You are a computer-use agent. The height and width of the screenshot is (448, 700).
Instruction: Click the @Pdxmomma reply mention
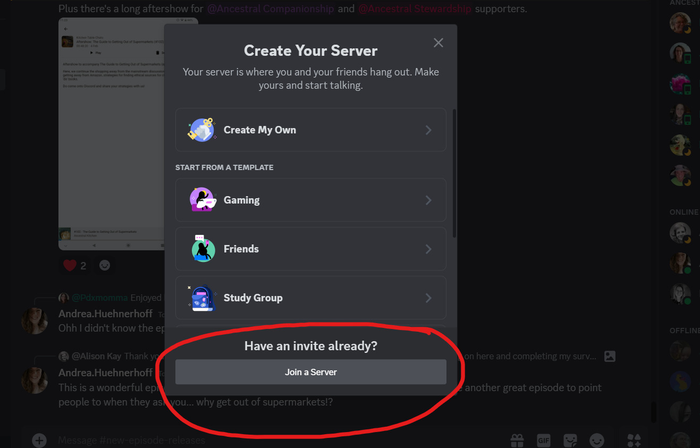(x=99, y=298)
